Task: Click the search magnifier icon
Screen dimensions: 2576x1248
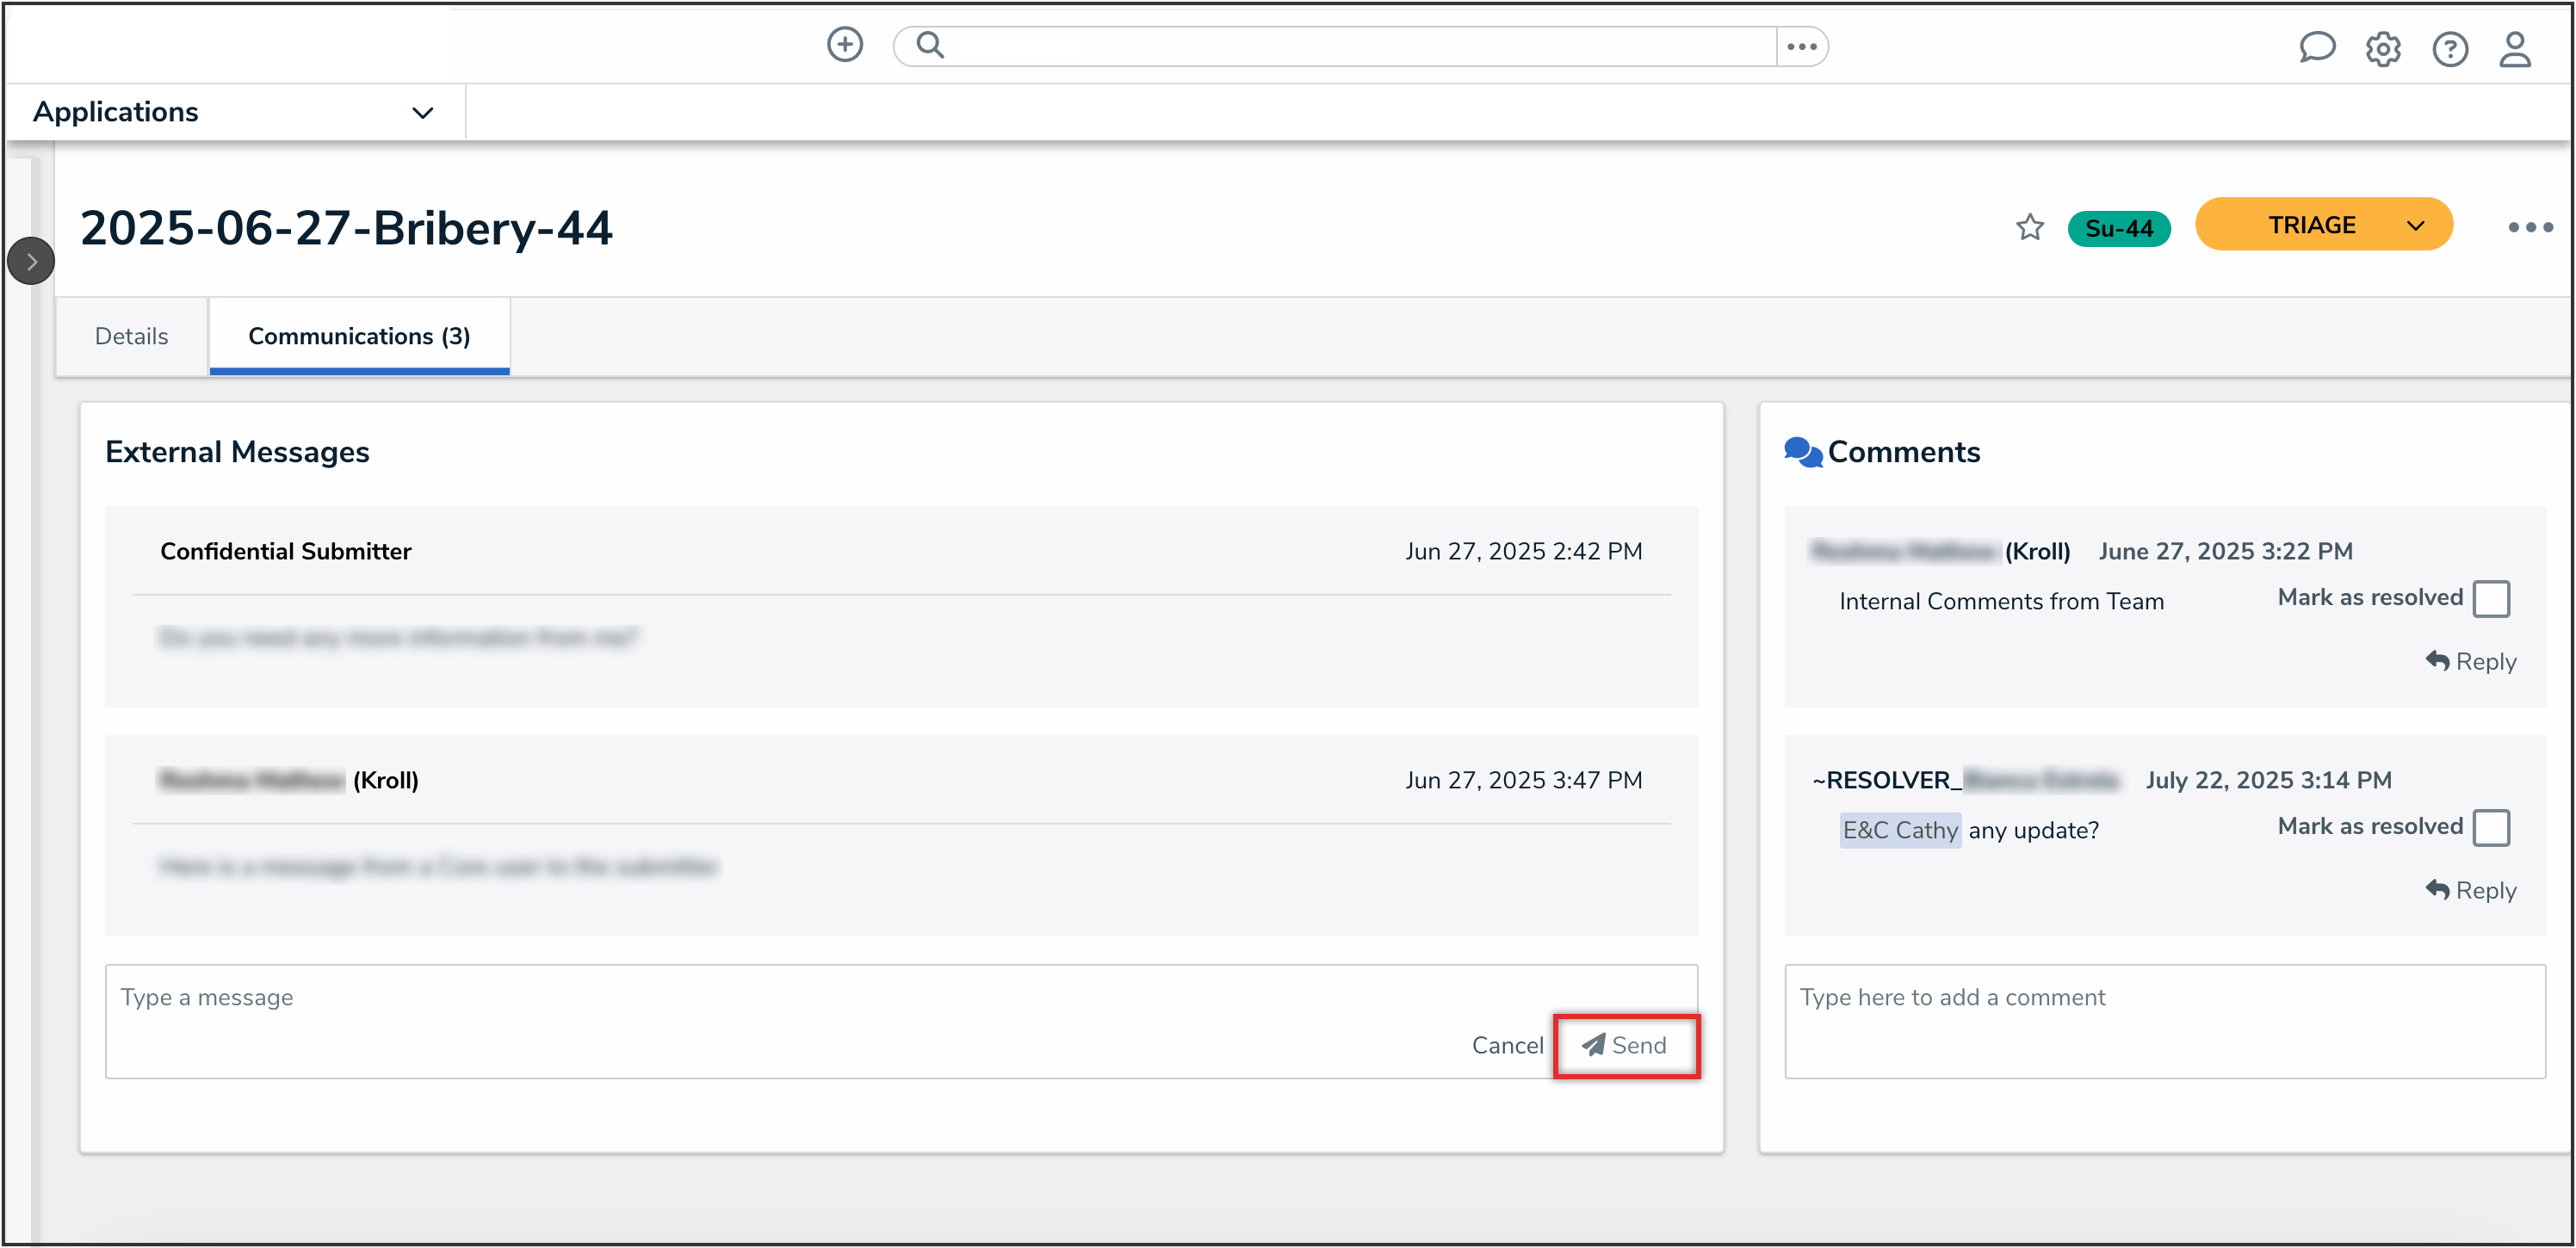Action: point(930,45)
